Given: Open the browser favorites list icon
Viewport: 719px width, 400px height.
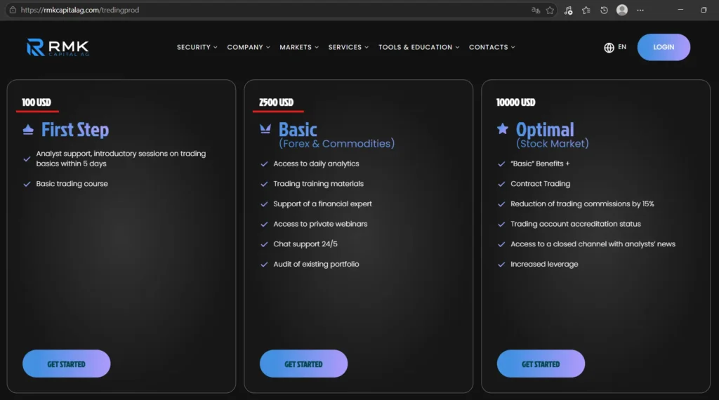Looking at the screenshot, I should click(586, 10).
